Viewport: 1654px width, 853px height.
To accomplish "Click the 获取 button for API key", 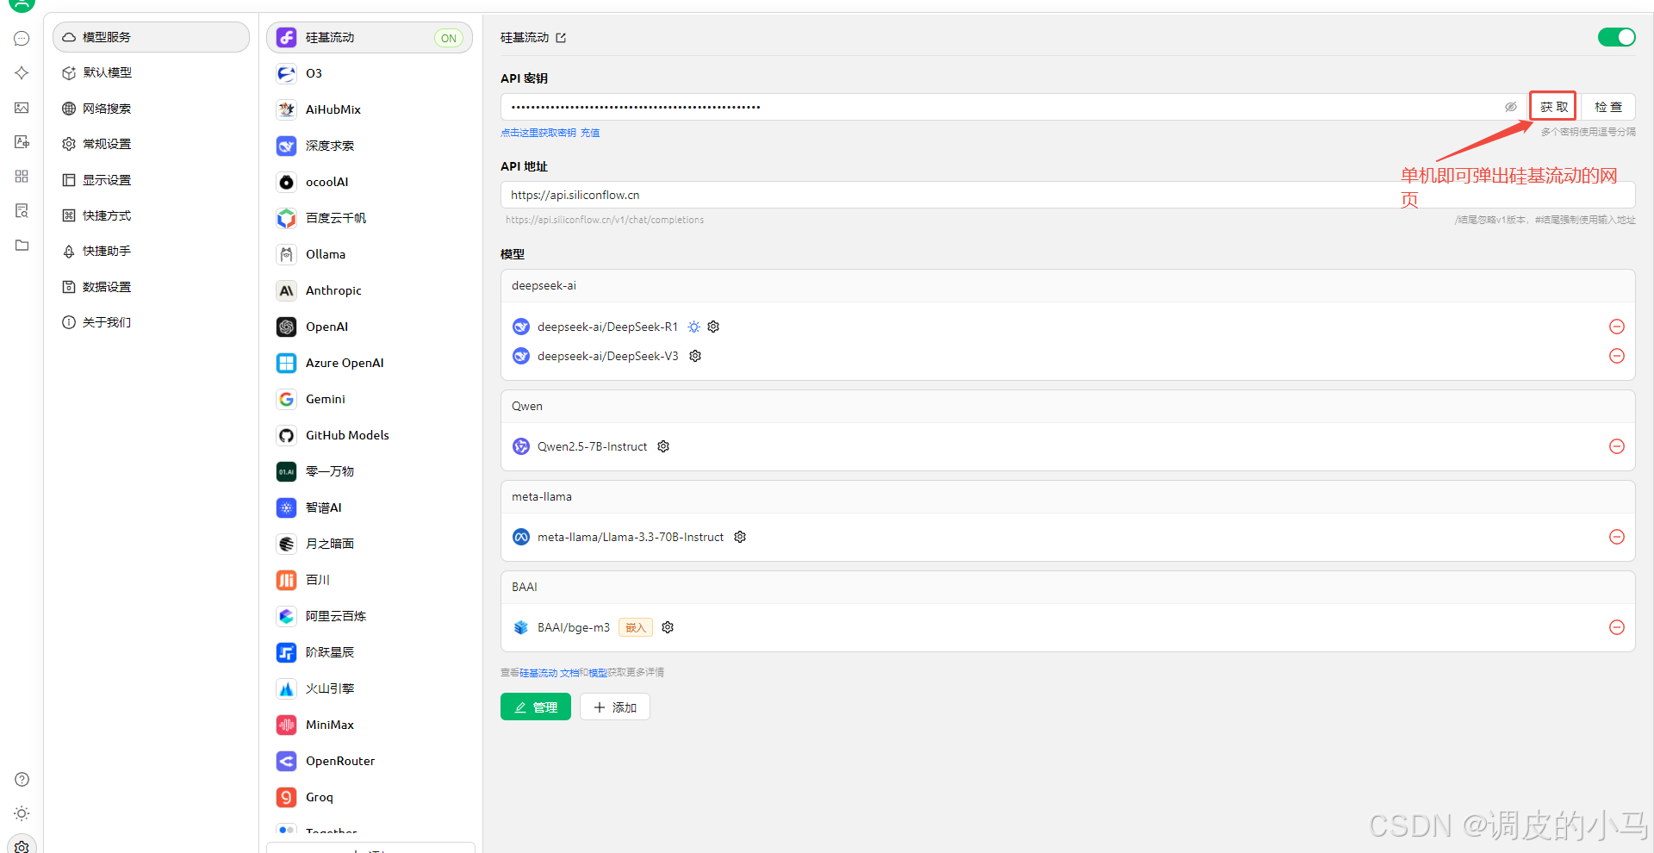I will [x=1553, y=107].
